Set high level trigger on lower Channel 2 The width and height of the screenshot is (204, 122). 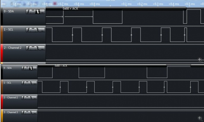pyautogui.click(x=27, y=98)
